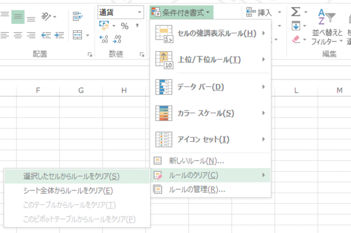Screen dimensions: 351x233
Task: Open 上位/下位ルール submenu
Action: click(x=211, y=60)
